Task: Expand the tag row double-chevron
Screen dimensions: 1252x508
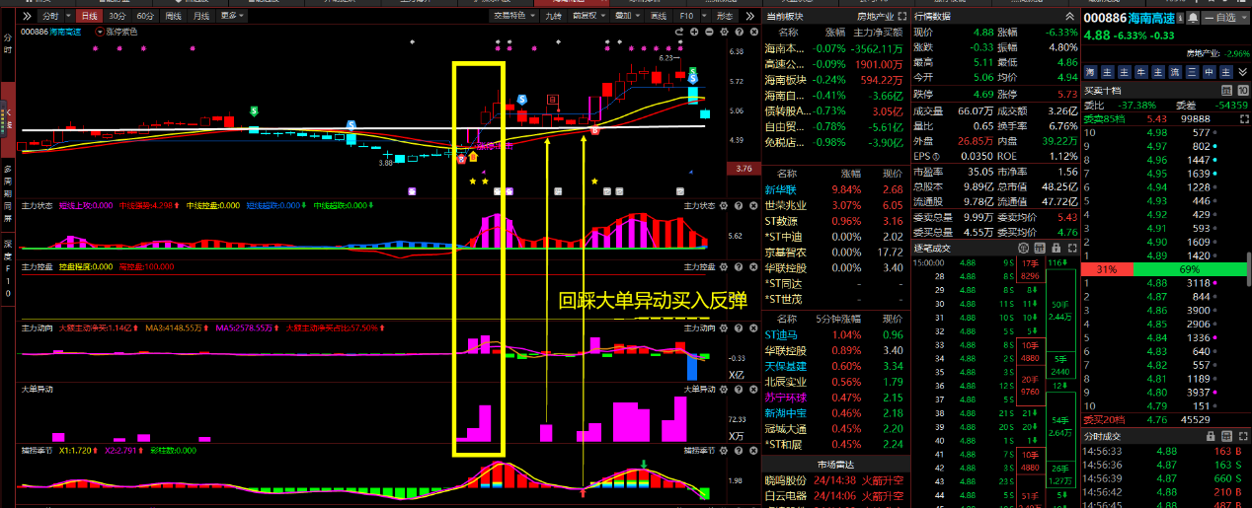Action: tap(1241, 72)
